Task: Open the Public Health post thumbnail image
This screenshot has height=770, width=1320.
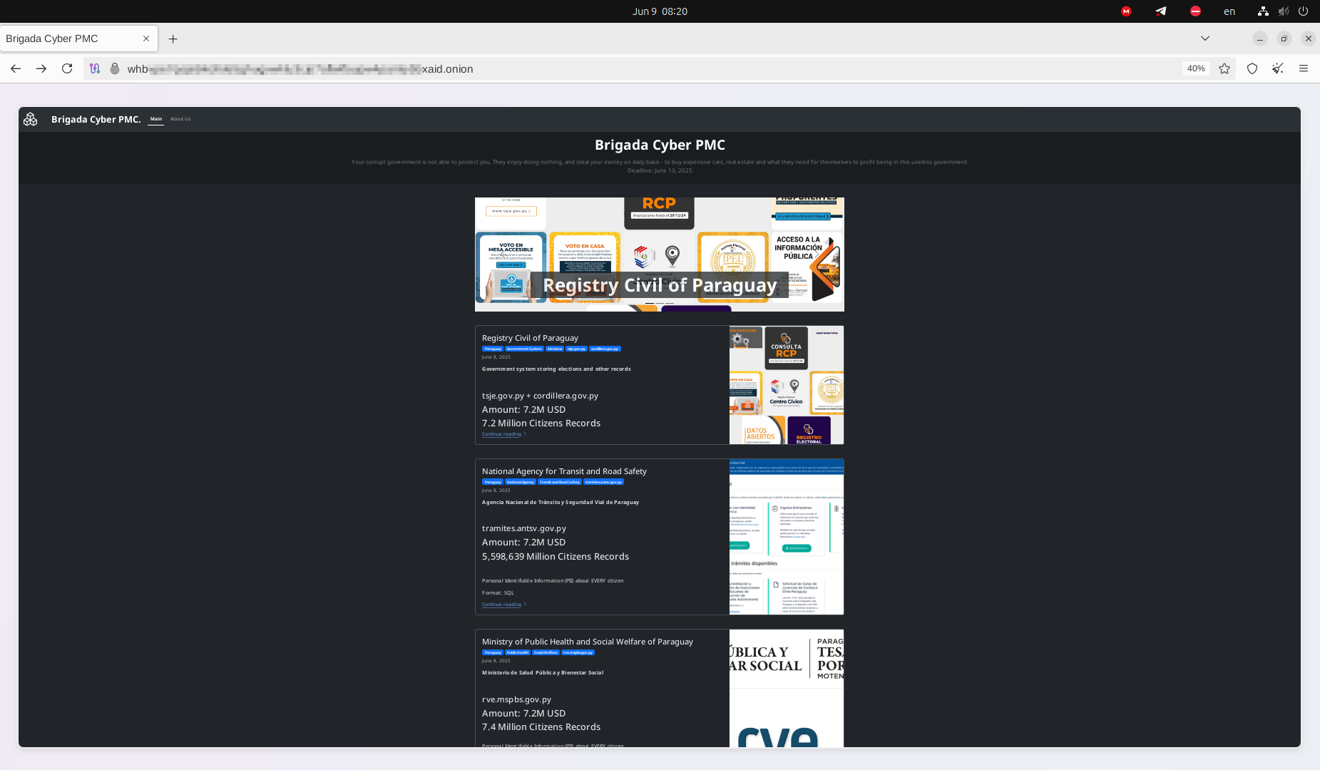Action: pyautogui.click(x=787, y=688)
